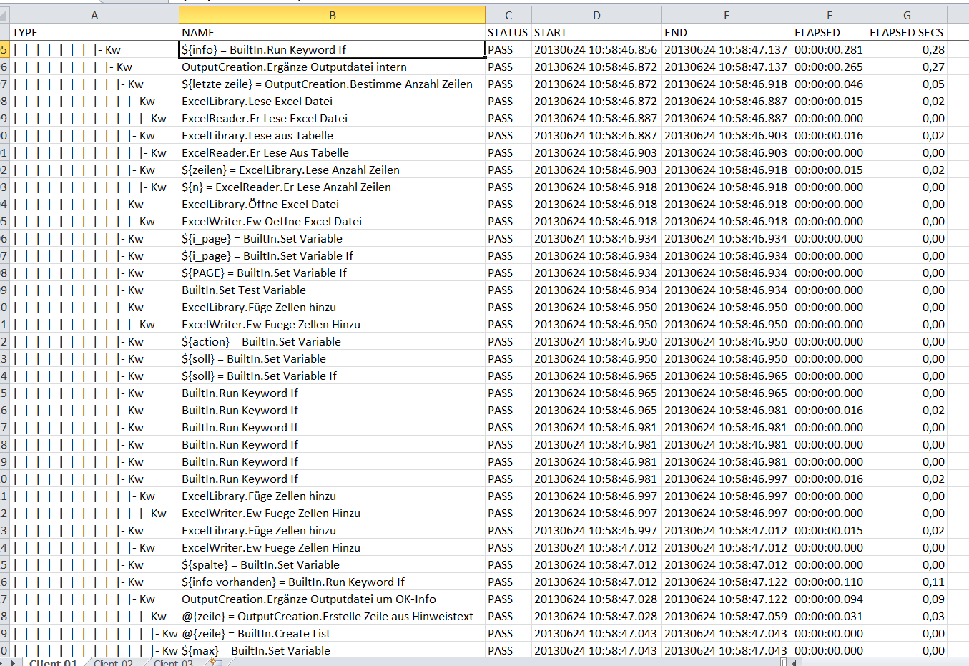
Task: Select the @{zeile} = BuiltIn.Create List cell
Action: click(332, 634)
